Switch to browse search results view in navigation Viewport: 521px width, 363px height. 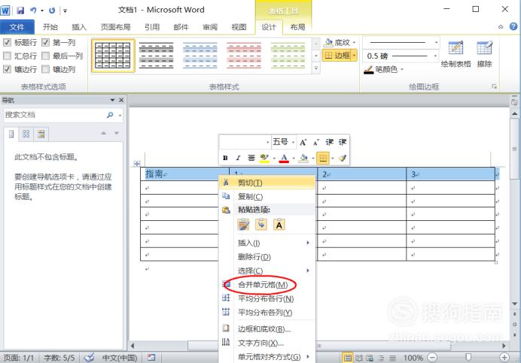(41, 134)
